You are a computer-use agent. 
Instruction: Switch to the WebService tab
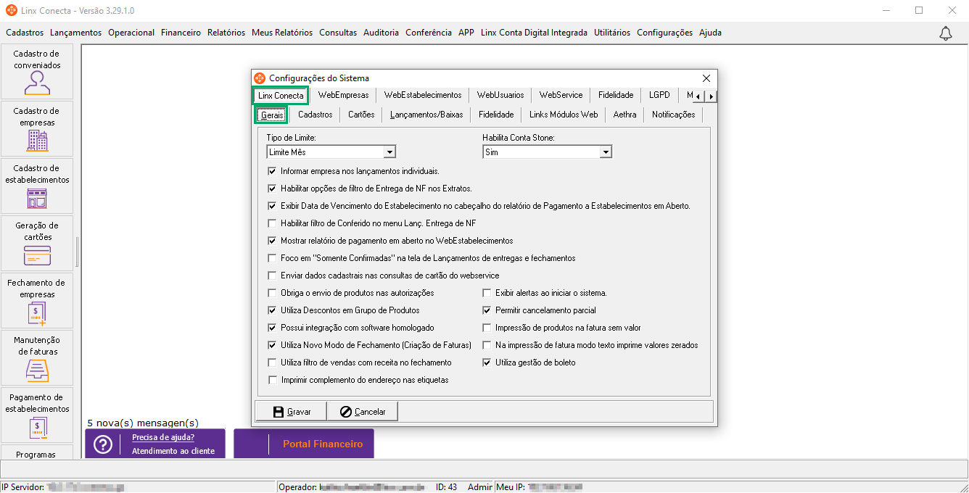[x=561, y=96]
